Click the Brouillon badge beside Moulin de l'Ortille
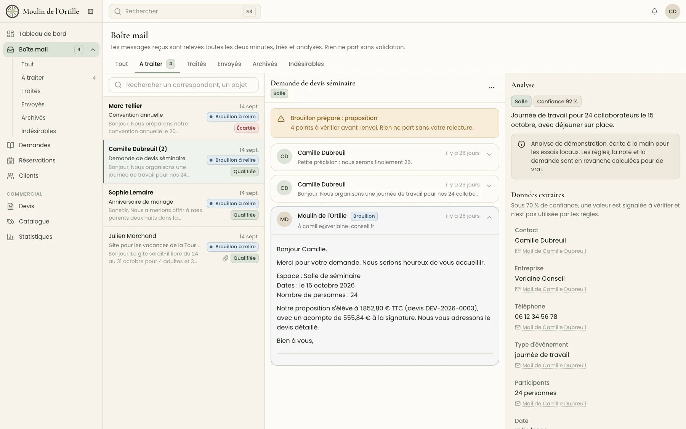The width and height of the screenshot is (686, 429). [x=364, y=216]
